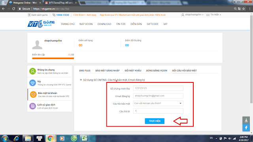Viewport: 253px width, 142px height.
Task: Click Email đăng ký input field
Action: 158,96
